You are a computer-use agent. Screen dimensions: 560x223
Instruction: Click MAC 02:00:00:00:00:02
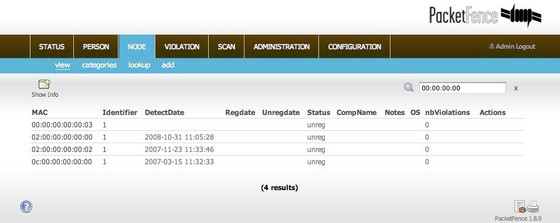point(62,150)
